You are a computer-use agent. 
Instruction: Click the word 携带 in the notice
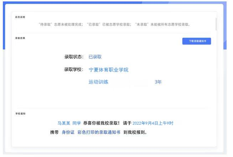pos(55,132)
